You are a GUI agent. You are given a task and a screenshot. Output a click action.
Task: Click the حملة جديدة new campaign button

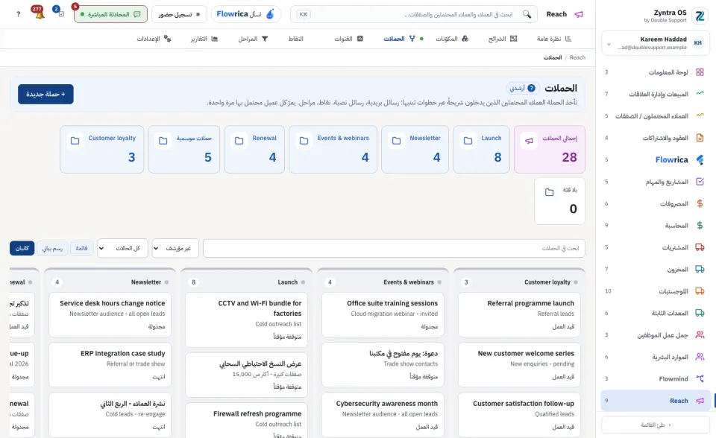(45, 94)
